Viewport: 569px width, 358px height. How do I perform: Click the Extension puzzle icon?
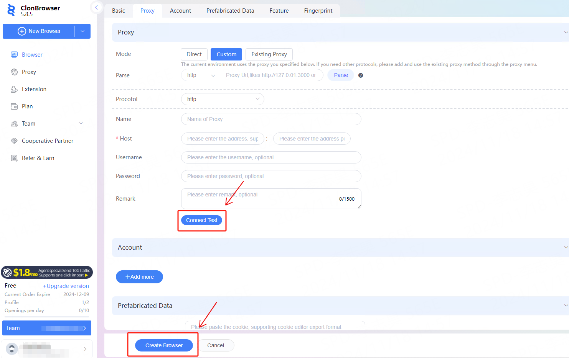(x=14, y=89)
